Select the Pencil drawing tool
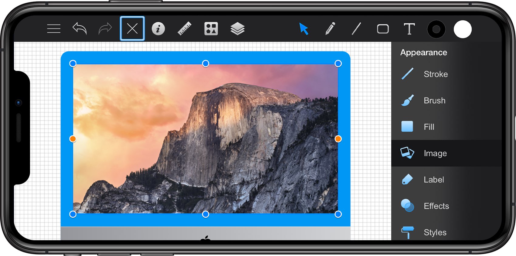Viewport: 516px width, 256px height. pyautogui.click(x=330, y=29)
